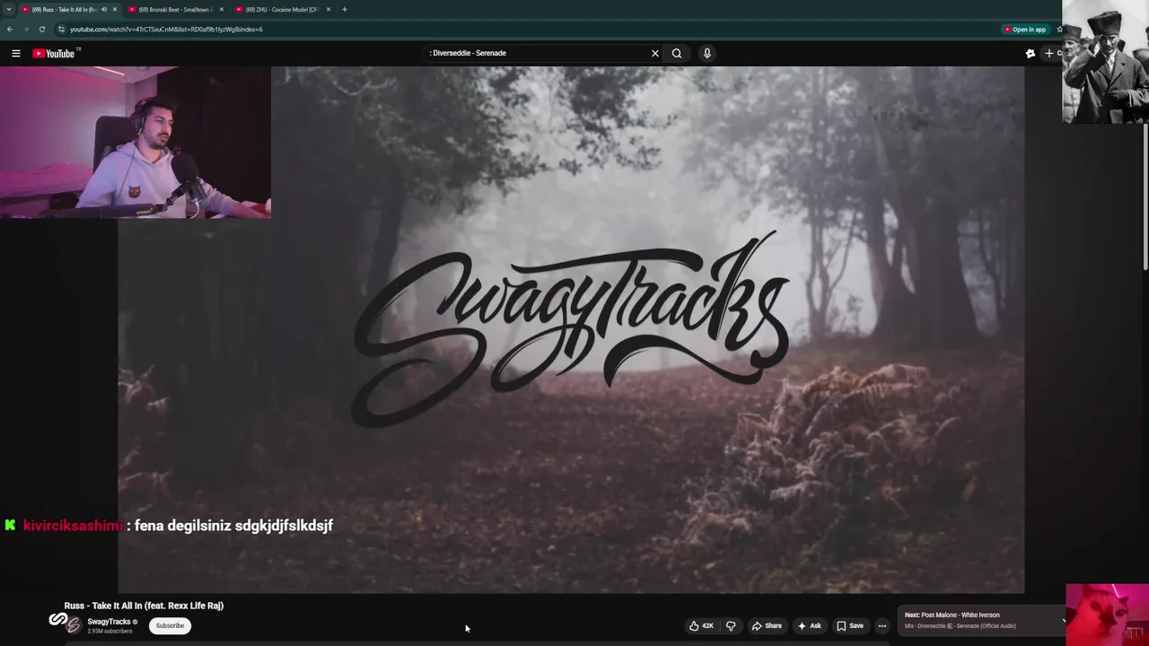1149x646 pixels.
Task: Switch to the Russ - Take It All In tab
Action: (x=65, y=9)
